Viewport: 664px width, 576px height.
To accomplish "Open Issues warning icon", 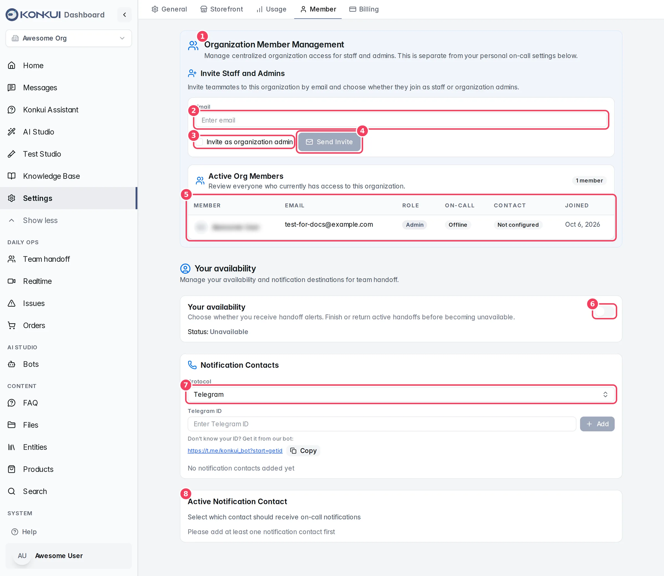I will coord(12,303).
